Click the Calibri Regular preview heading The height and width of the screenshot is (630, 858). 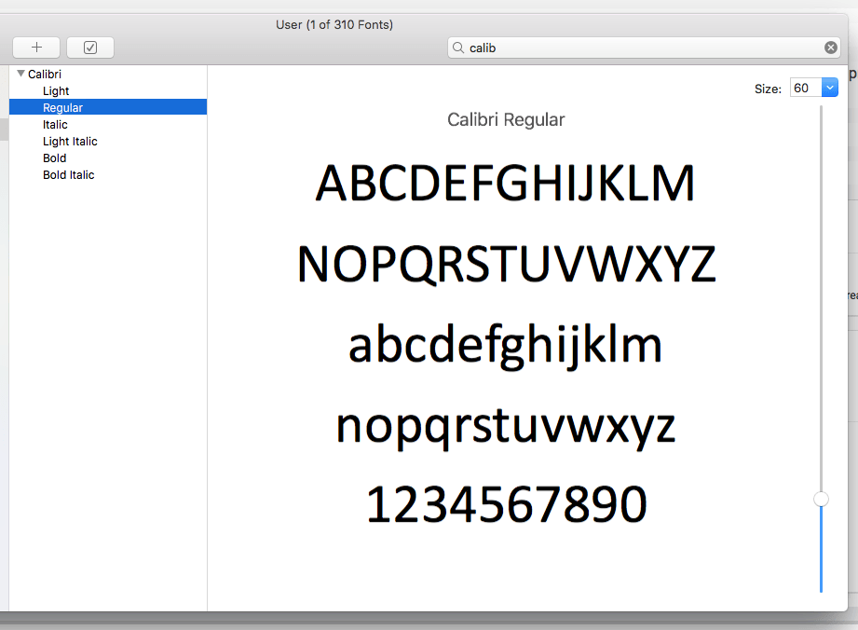click(x=506, y=119)
